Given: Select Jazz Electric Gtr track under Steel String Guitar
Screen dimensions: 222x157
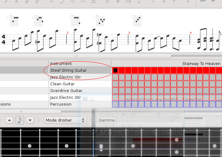Looking at the screenshot, I should click(x=65, y=77).
